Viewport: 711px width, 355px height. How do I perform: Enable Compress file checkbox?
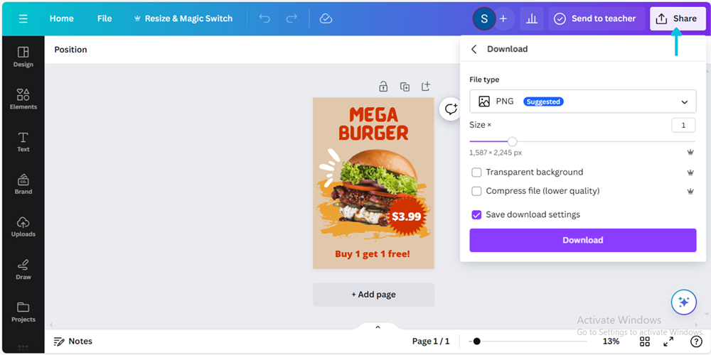[476, 192]
